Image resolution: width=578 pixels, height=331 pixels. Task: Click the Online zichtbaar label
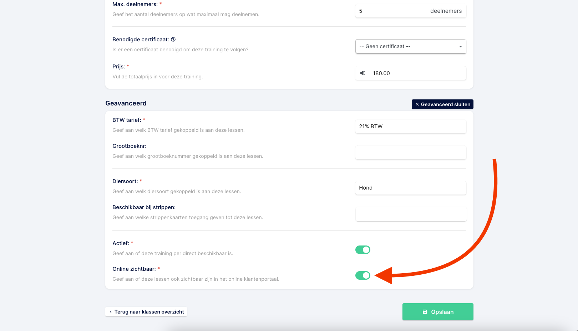[134, 269]
